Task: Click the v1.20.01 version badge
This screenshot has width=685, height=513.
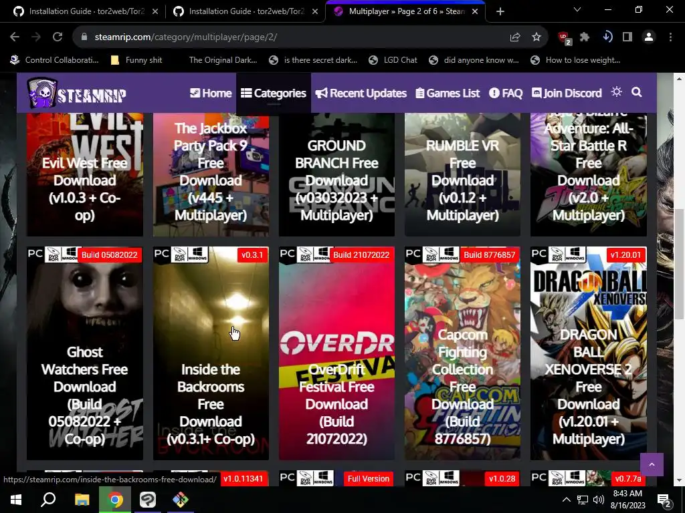Action: tap(625, 254)
